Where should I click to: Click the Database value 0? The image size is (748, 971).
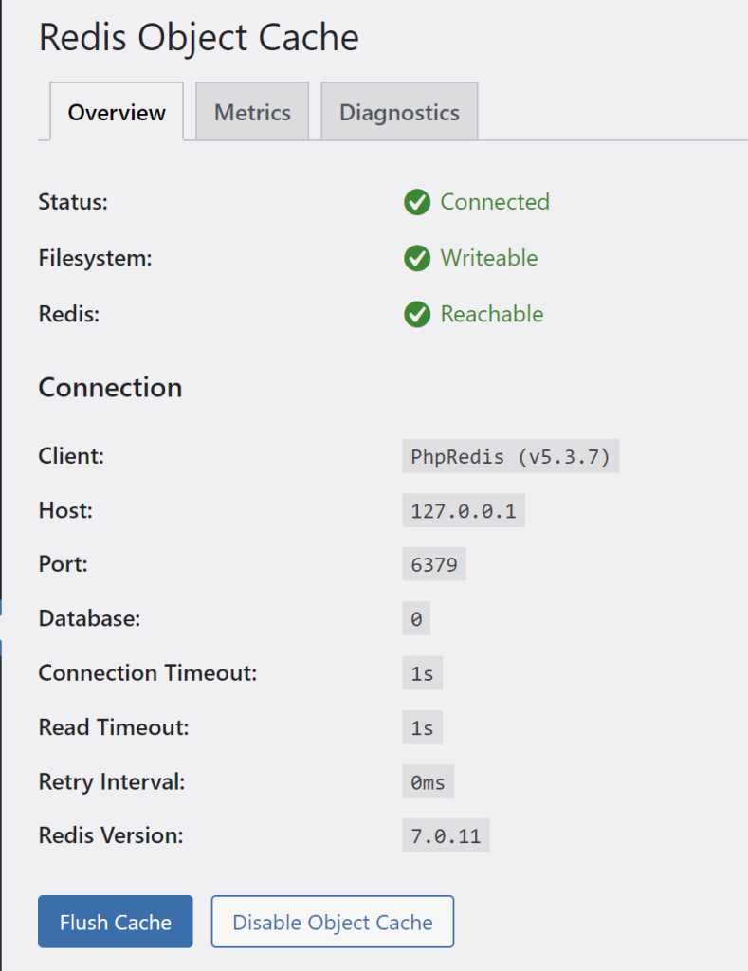[x=414, y=618]
